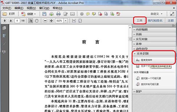177x112 pixels.
Task: Expand the 保护 section
Action: point(154,91)
